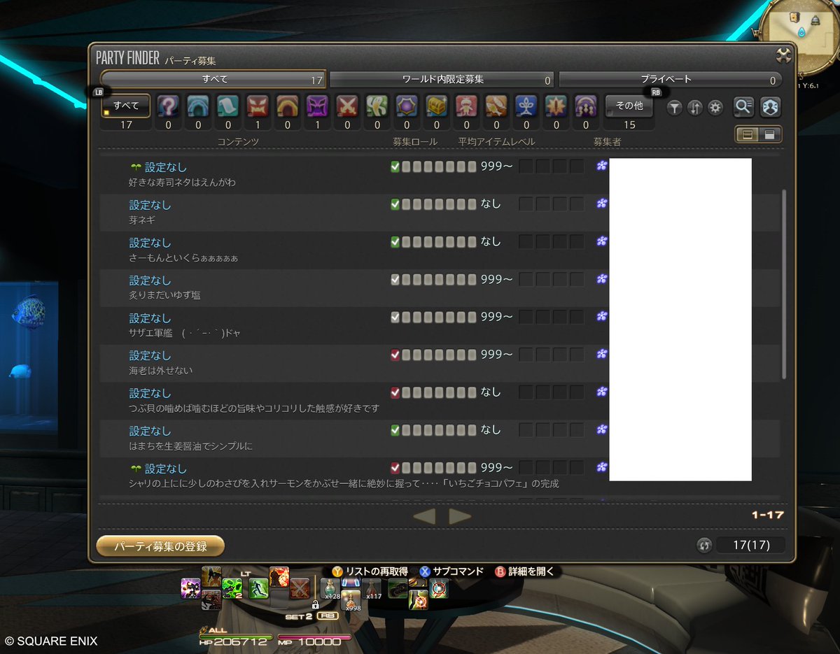Select the purple arch party category icon
Viewport: 840px width, 654px height.
point(586,106)
